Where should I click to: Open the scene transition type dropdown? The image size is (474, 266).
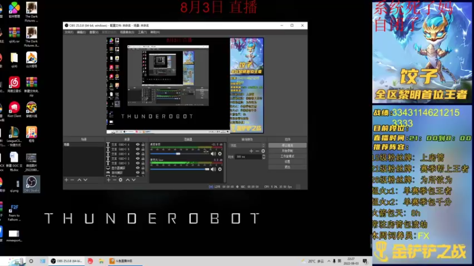[247, 145]
